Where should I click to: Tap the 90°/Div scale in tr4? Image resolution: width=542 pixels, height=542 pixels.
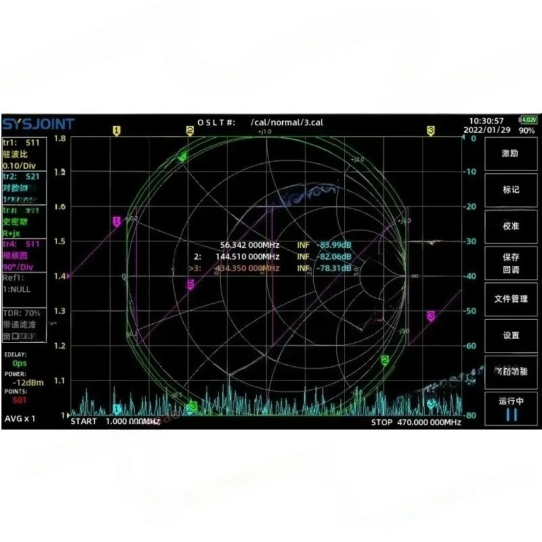pos(18,267)
